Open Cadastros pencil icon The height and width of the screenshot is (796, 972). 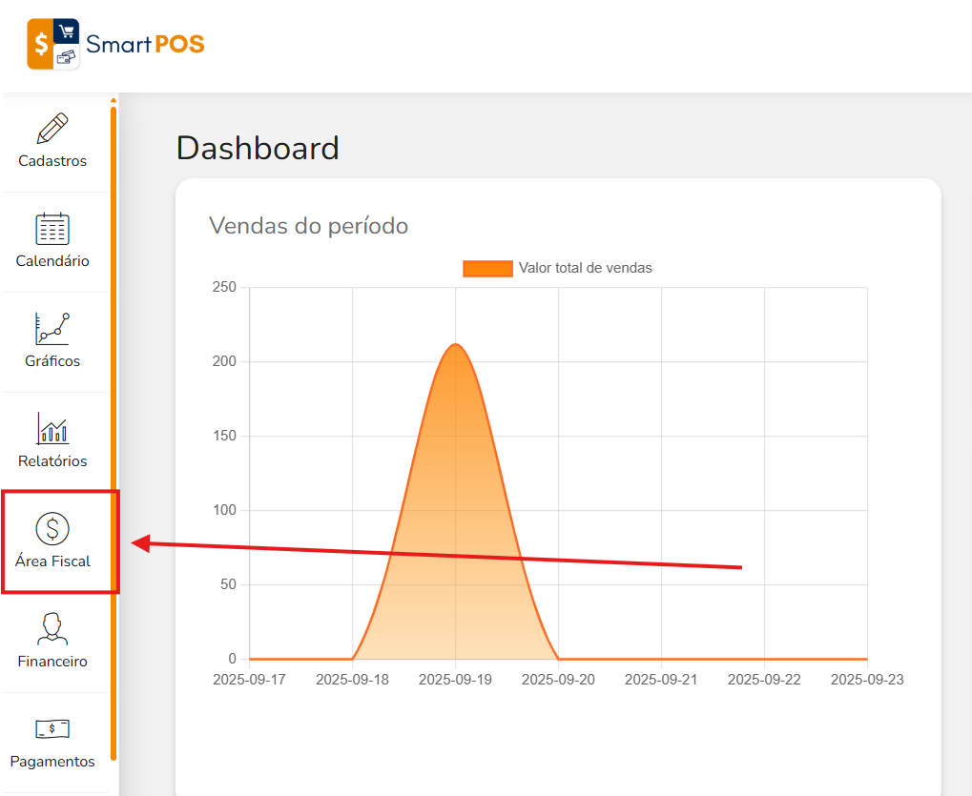coord(52,129)
